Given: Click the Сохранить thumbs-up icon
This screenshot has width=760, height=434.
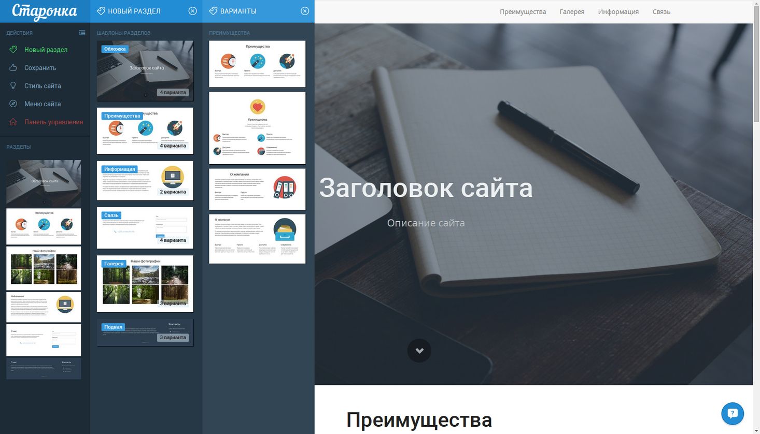Looking at the screenshot, I should (x=13, y=68).
